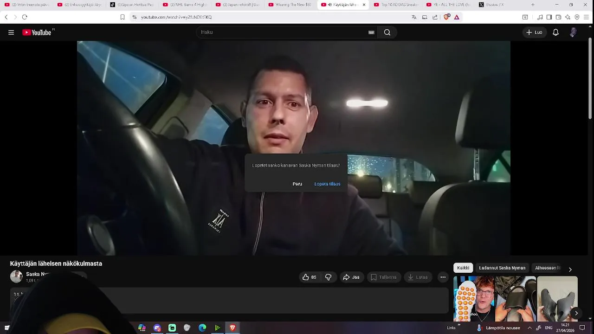
Task: Open the Shorts thumbnail showing black slides held
Action: point(516,299)
